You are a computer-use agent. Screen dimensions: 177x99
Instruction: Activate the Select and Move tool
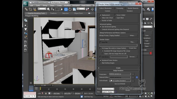tap(66, 9)
